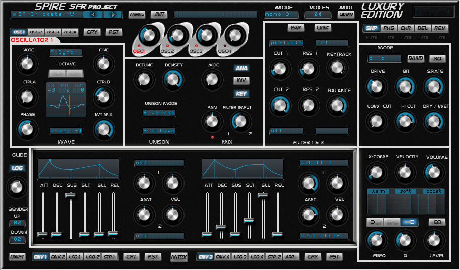Click the OSC1 mixer level knob
The width and height of the screenshot is (460, 270).
pyautogui.click(x=149, y=36)
